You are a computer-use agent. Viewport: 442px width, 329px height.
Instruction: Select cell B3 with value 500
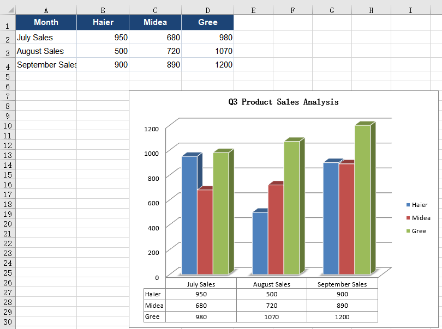click(103, 51)
